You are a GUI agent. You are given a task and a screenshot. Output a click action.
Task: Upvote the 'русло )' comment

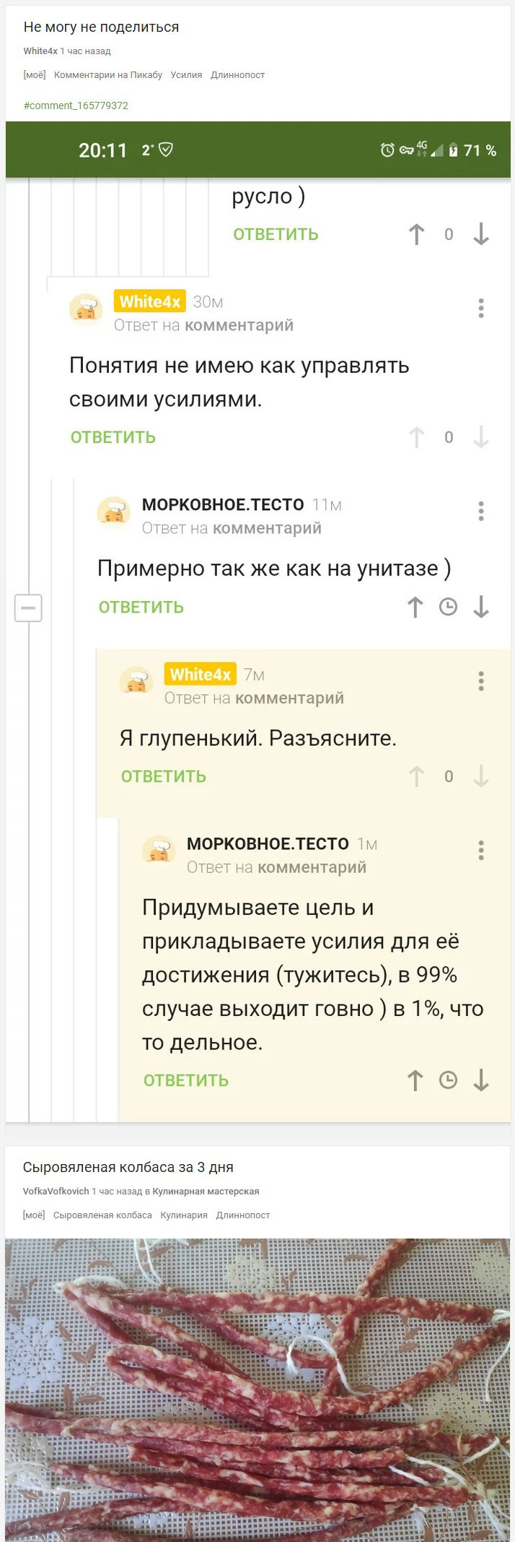416,234
